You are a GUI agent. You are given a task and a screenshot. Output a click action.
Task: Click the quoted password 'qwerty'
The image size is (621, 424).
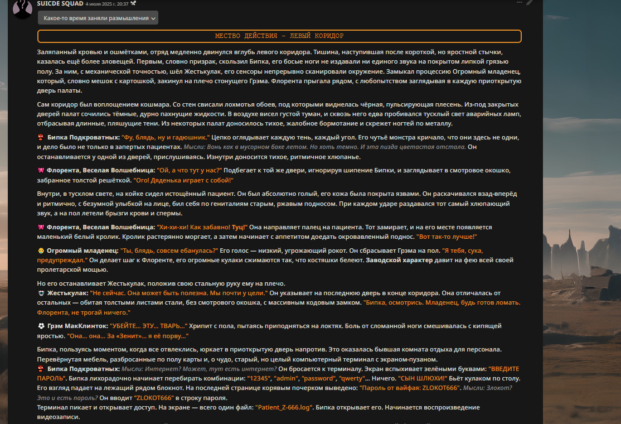[352, 378]
